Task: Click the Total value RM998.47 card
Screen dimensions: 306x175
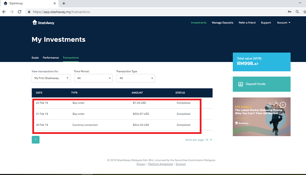Action: (x=262, y=62)
